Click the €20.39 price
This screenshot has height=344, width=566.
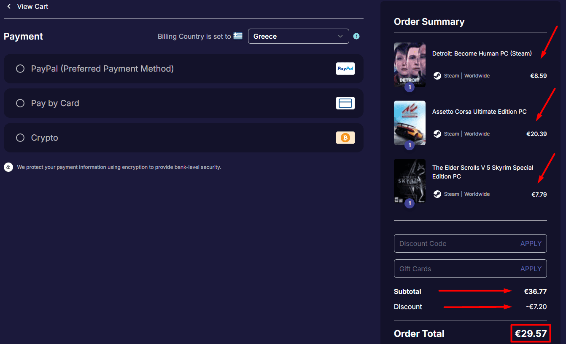[x=536, y=134]
